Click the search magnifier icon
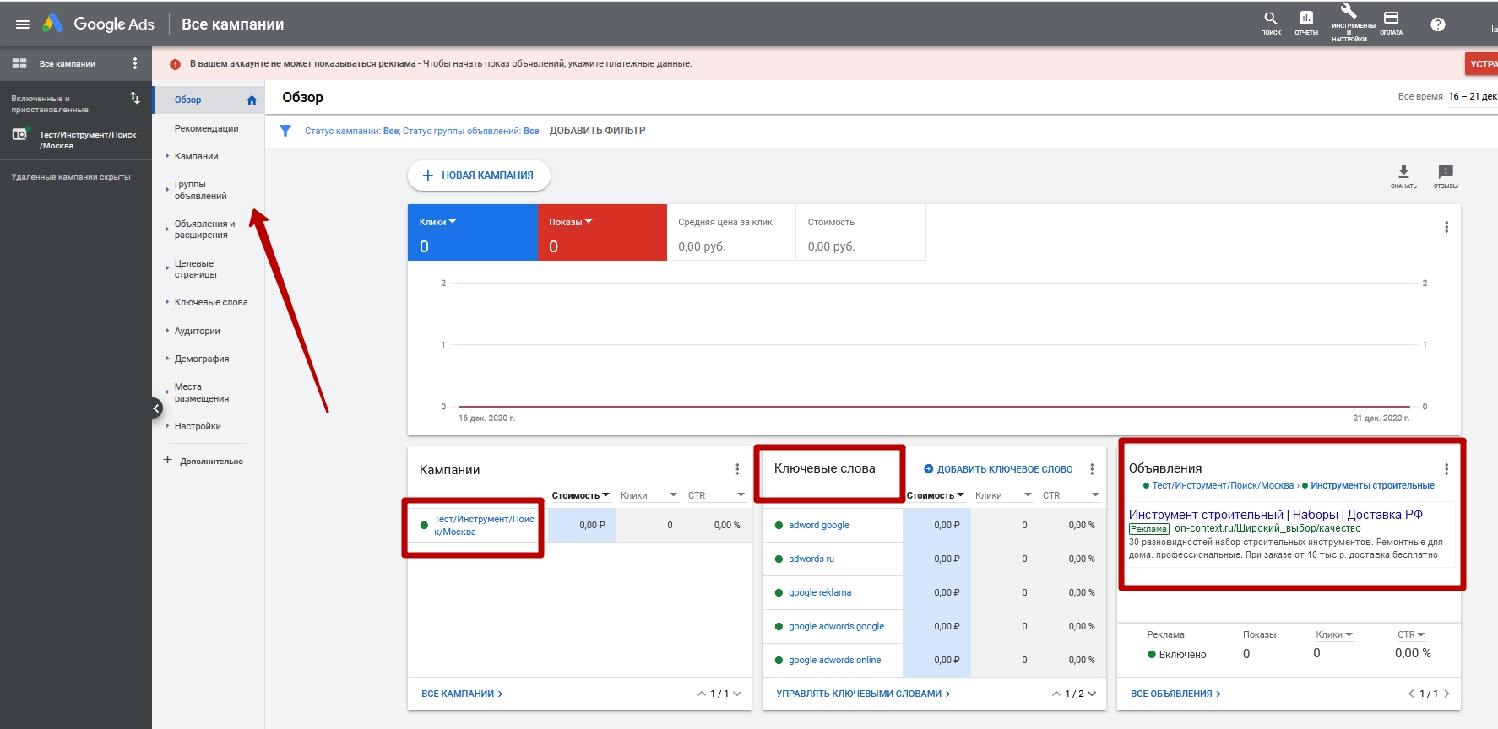1498x729 pixels. click(x=1270, y=19)
